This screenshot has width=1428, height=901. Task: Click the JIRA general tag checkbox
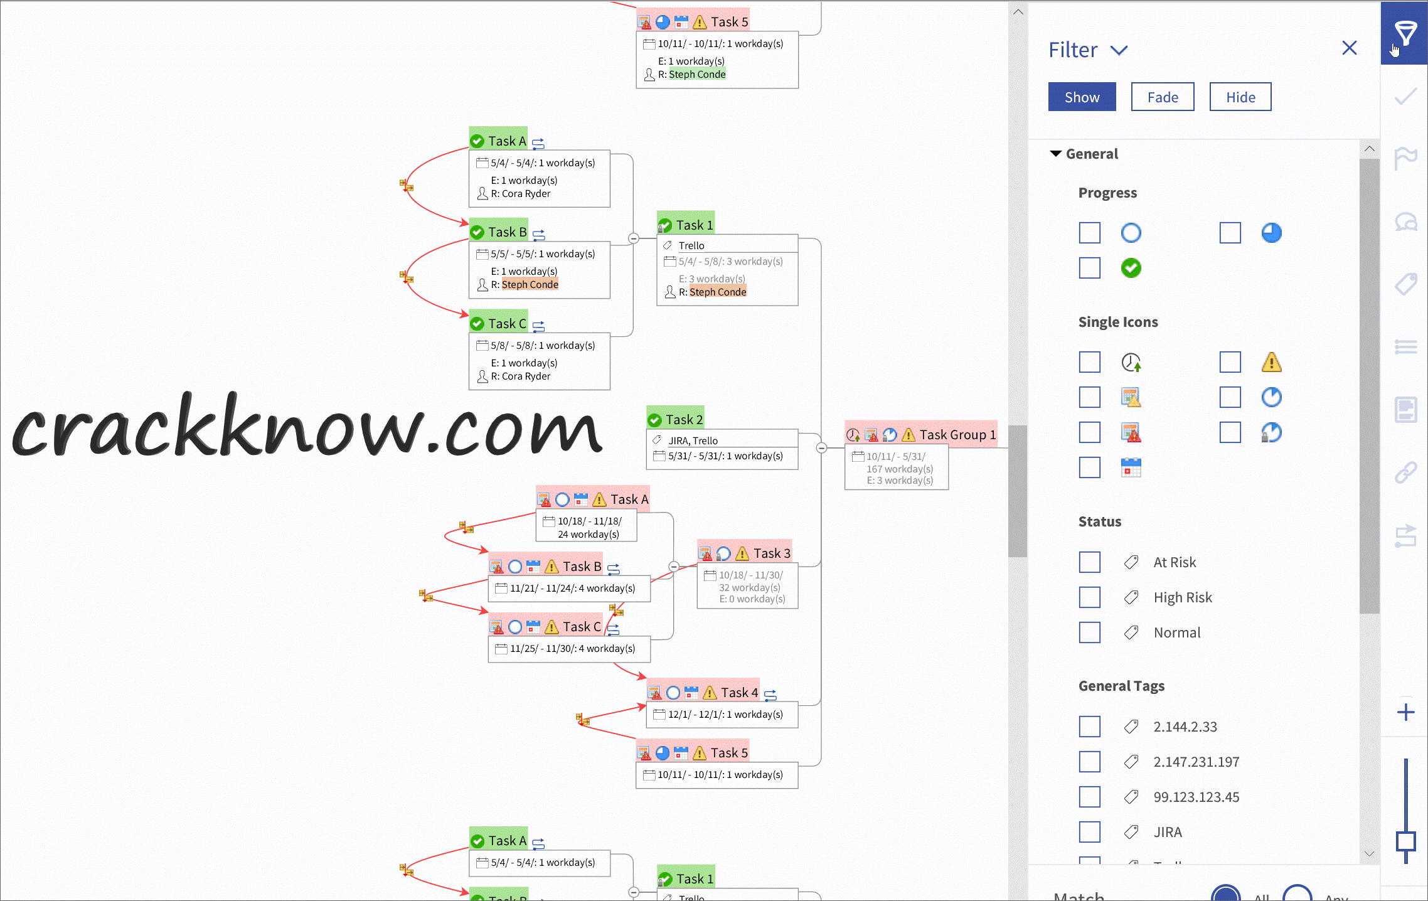click(x=1090, y=831)
